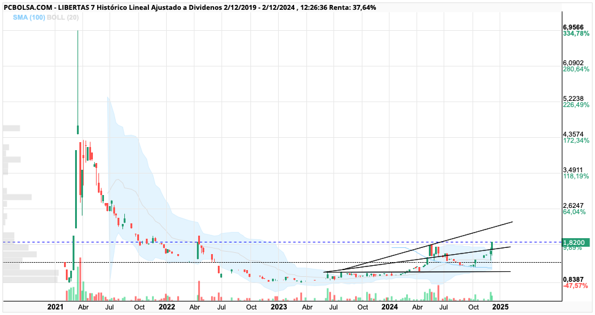
Task: Click the 2024 year label on time axis
Action: click(x=389, y=307)
